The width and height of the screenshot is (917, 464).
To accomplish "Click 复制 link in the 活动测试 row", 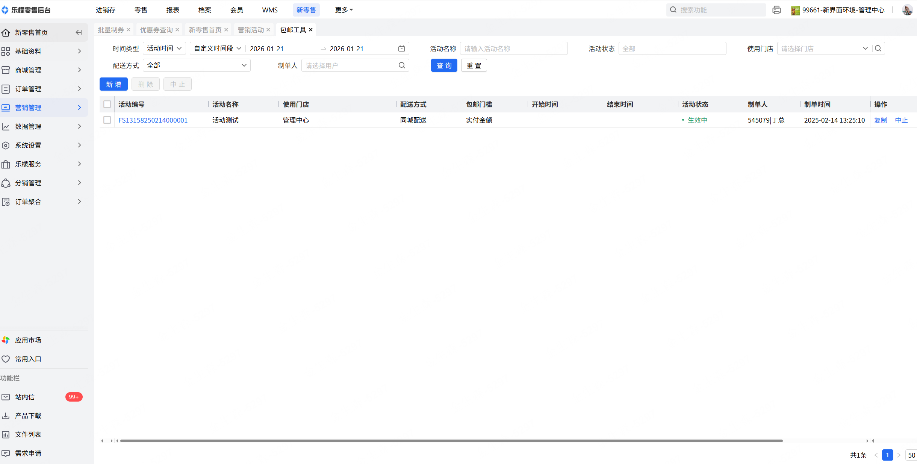I will tap(881, 120).
